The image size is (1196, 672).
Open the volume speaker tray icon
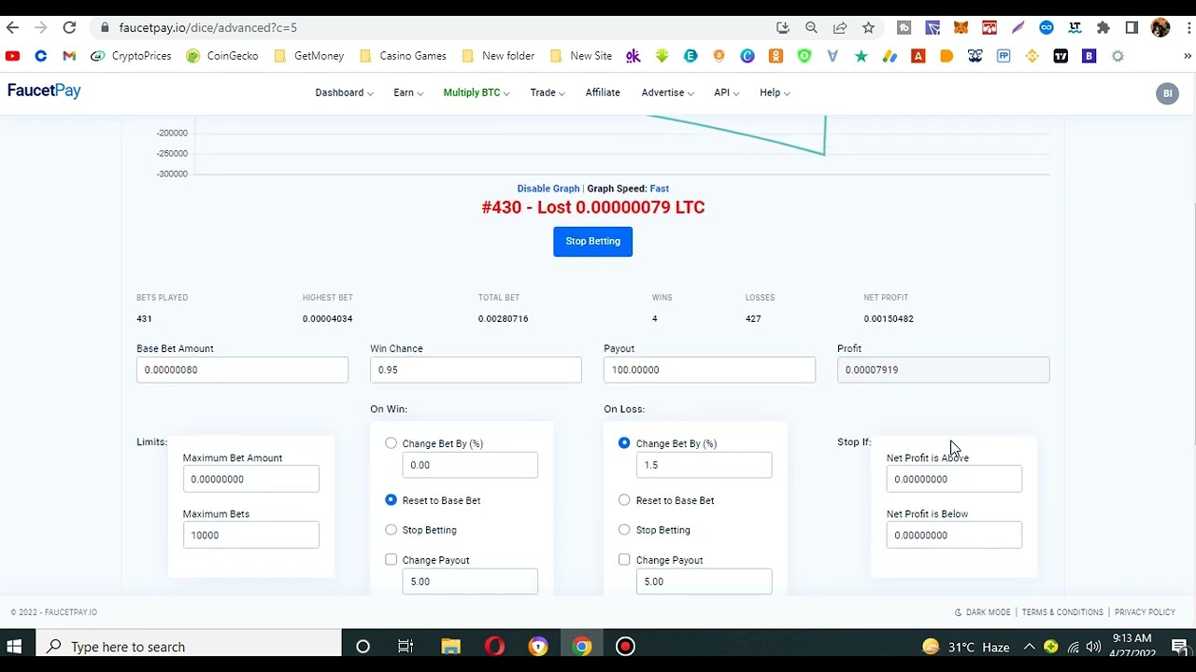(1093, 647)
